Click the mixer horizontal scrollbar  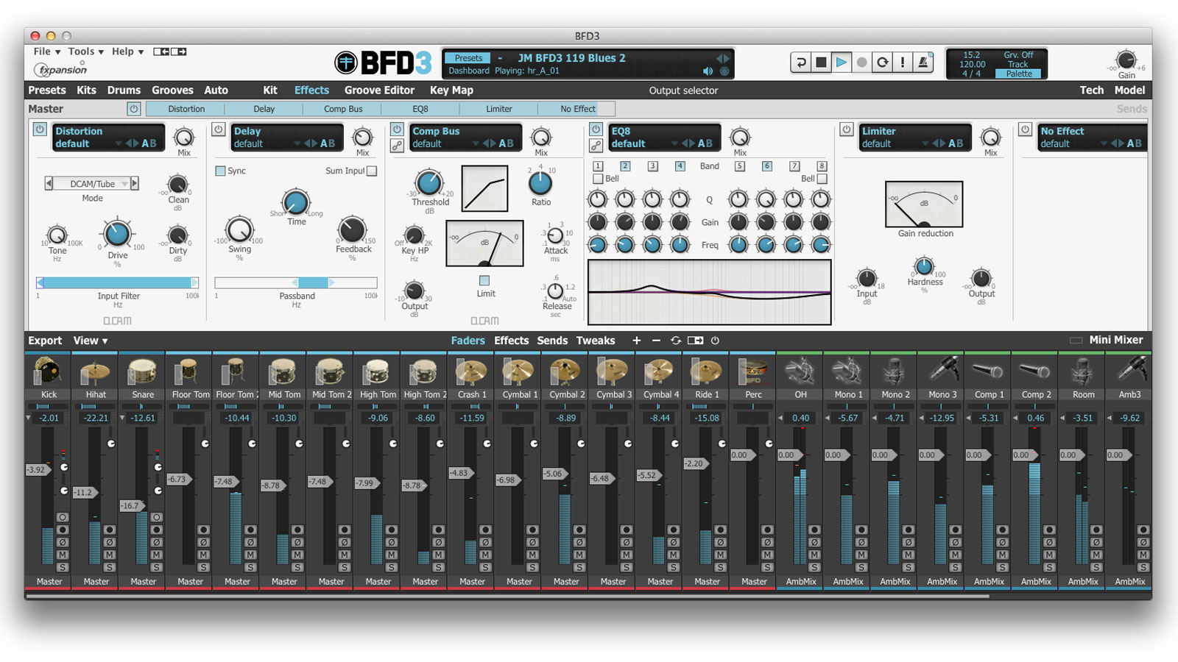click(508, 597)
